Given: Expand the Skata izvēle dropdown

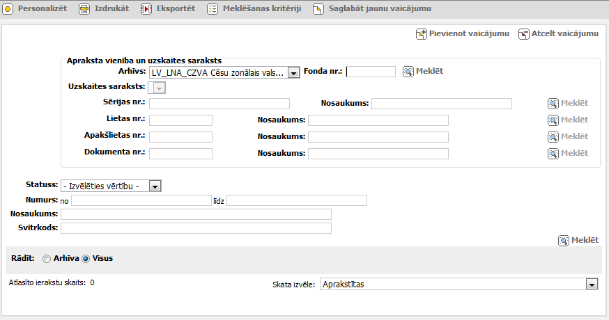Looking at the screenshot, I should [592, 284].
